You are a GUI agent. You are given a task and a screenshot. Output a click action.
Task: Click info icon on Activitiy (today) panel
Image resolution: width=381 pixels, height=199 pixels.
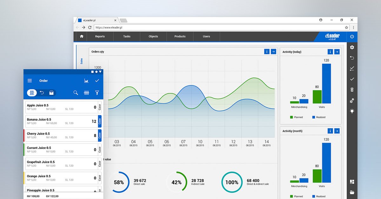pos(330,52)
